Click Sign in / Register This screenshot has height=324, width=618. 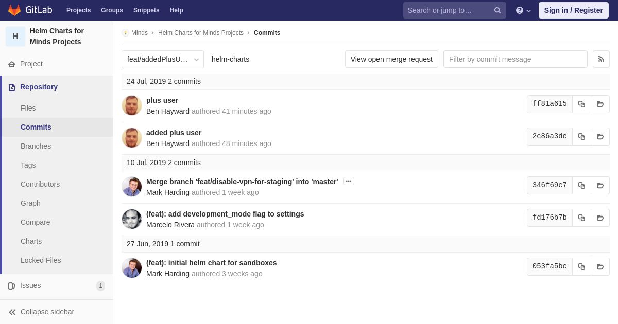[x=574, y=10]
